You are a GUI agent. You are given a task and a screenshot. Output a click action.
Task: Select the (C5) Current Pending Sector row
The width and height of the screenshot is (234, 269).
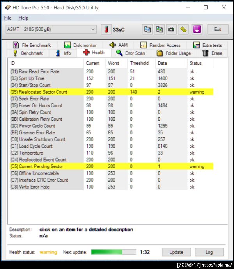click(x=112, y=166)
